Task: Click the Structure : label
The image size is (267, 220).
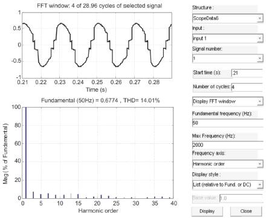Action: 203,8
